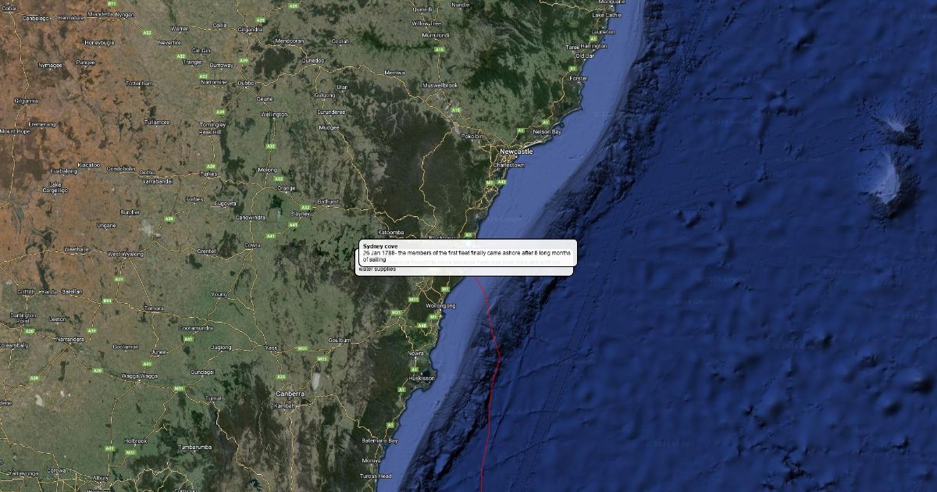Screen dimensions: 937x492
Task: Click the Jugiong label
Action: (x=221, y=347)
